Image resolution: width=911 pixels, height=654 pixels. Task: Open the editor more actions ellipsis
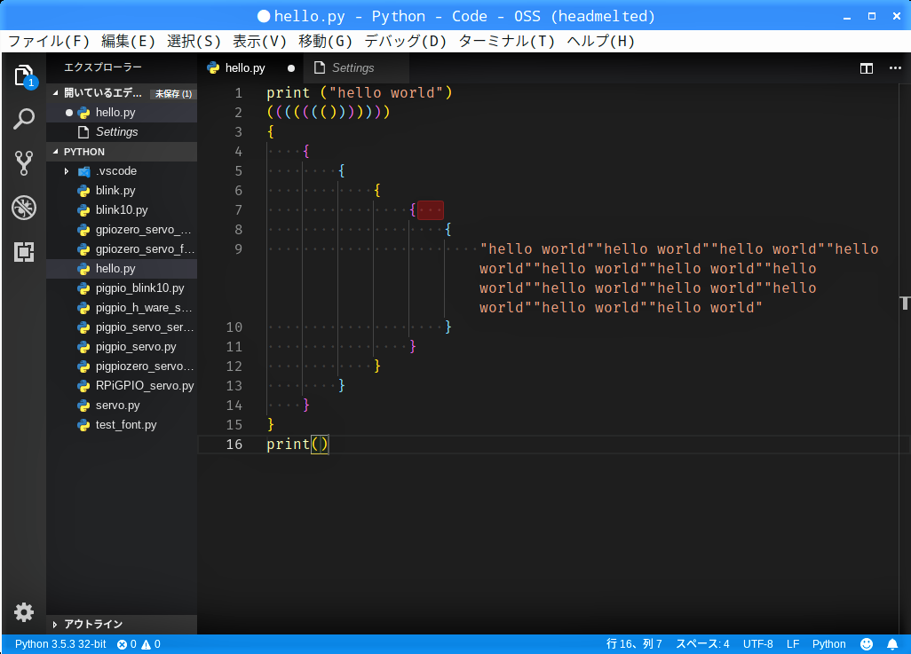point(895,68)
